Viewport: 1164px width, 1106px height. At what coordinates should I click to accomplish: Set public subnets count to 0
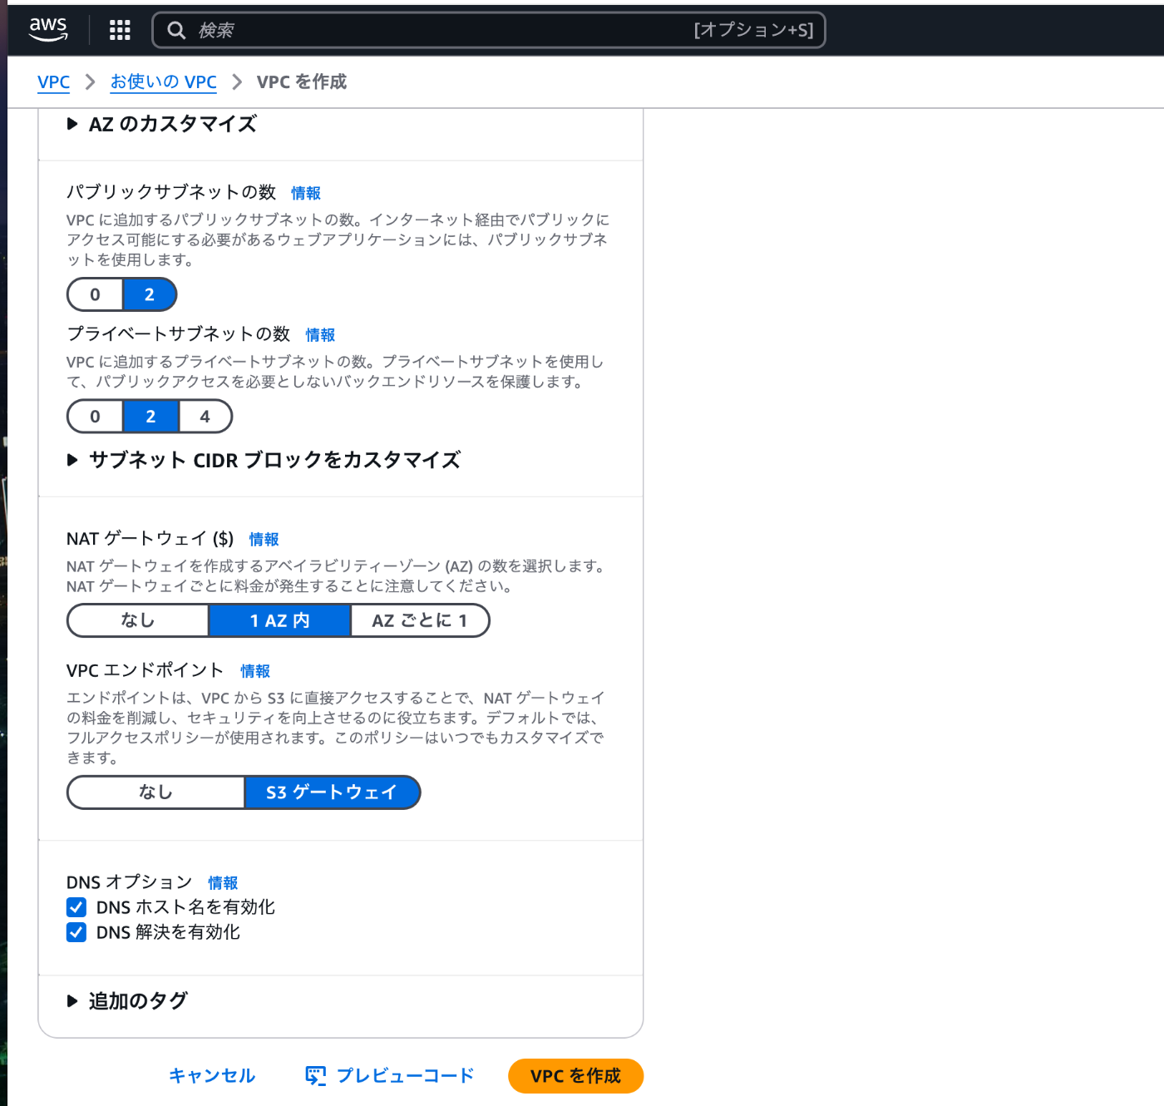point(95,294)
